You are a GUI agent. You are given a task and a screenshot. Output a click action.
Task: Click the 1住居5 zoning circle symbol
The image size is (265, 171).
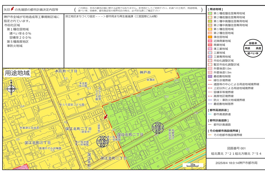(x=102, y=142)
